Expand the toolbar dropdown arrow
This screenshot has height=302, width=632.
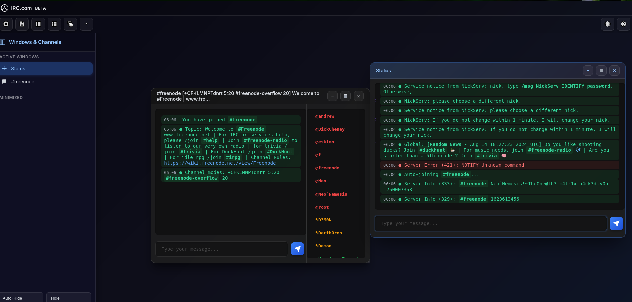(x=86, y=24)
